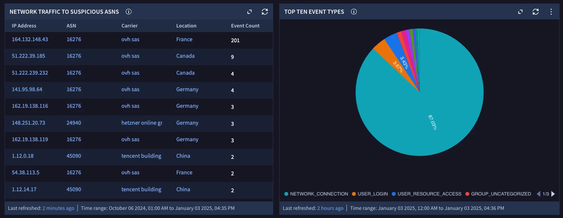563x218 pixels.
Task: Click '2 hours ago' last refreshed link
Action: click(330, 208)
